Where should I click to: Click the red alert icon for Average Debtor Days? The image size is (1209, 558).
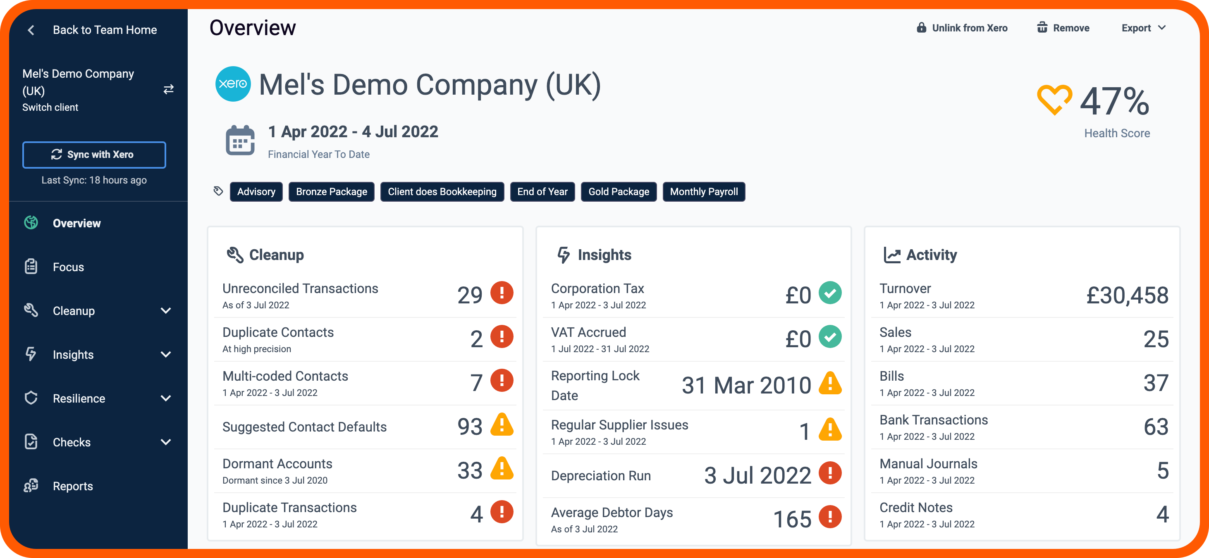click(x=830, y=517)
